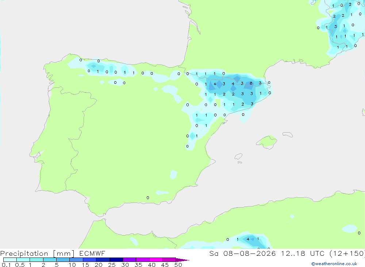The height and width of the screenshot is (267, 365).
Task: Select legend swatch between 25 and 30
Action: (116, 260)
